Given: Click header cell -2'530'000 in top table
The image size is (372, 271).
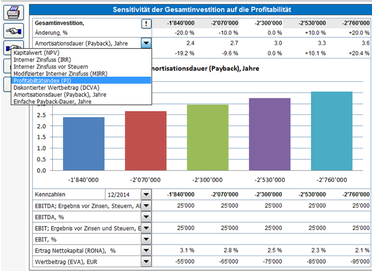Looking at the screenshot, I should [x=312, y=23].
